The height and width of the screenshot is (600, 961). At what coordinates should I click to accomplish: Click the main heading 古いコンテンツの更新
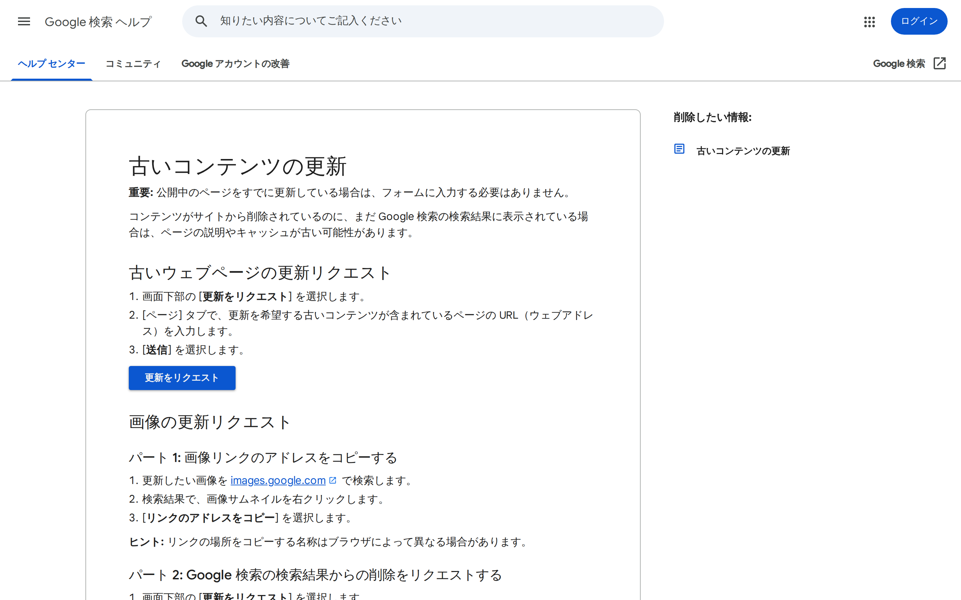(238, 166)
